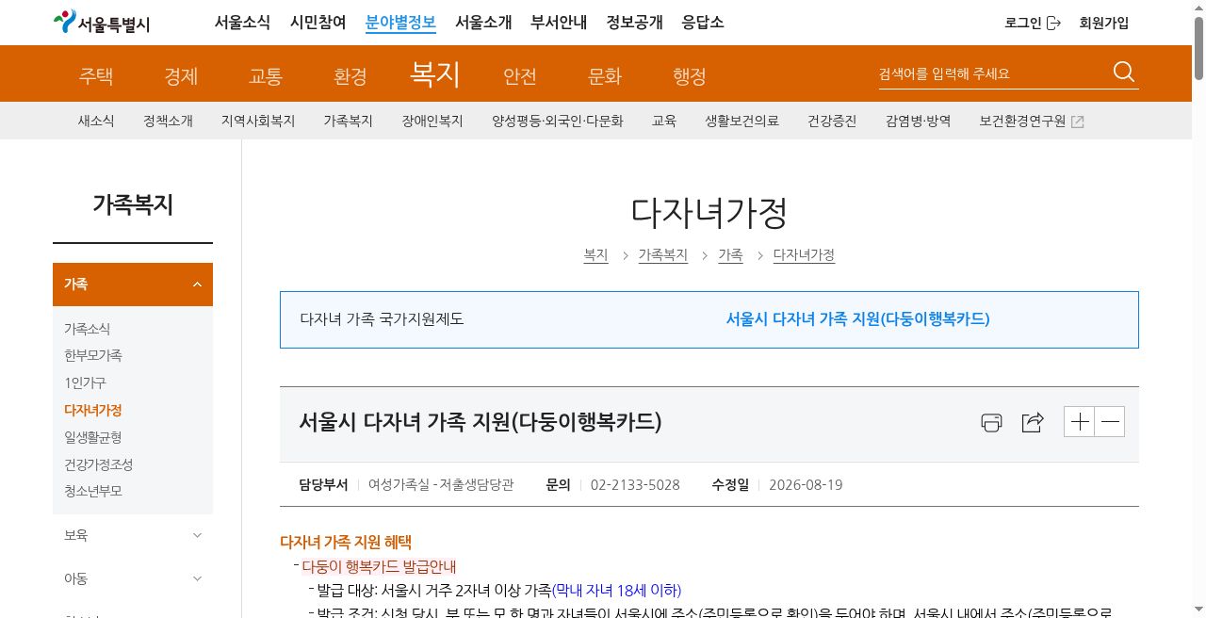
Task: Open the 회원가입 sign-up link
Action: tap(1103, 23)
